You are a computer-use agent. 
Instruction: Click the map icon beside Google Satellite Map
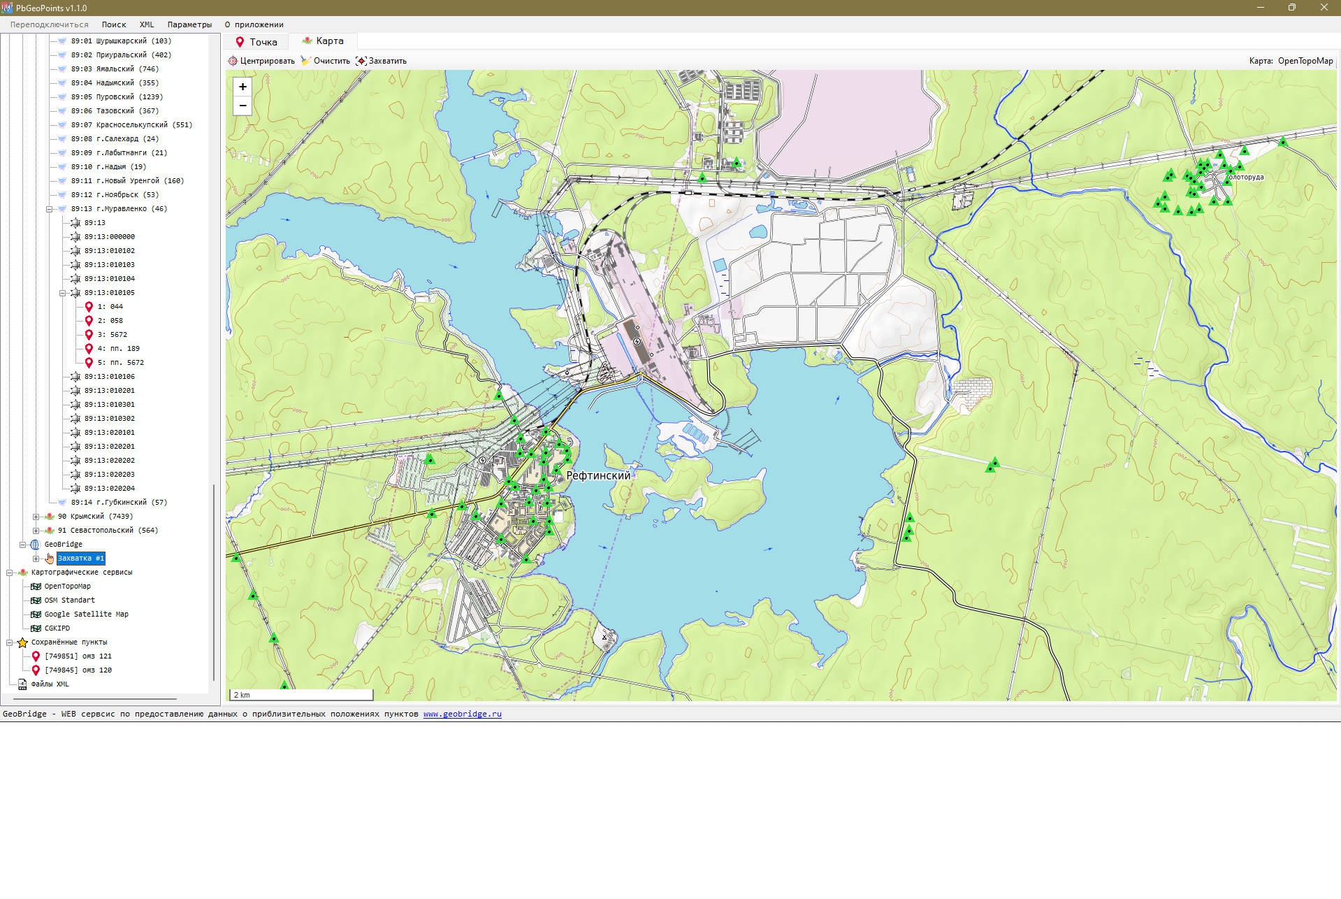(x=36, y=614)
